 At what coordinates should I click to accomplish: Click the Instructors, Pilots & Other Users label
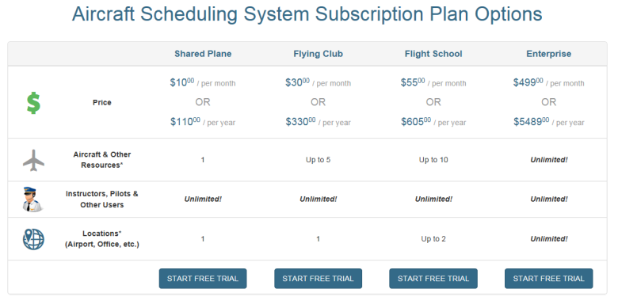(102, 199)
